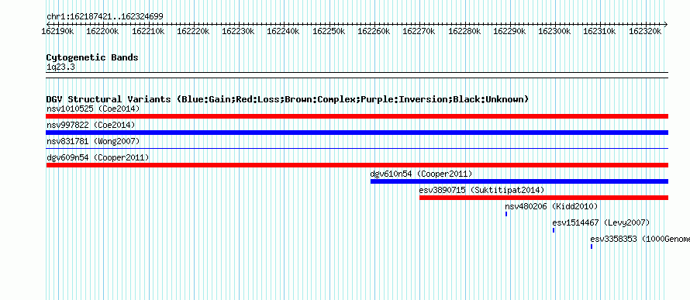This screenshot has height=300, width=690.
Task: Click the 162310k ruler tick label
Action: click(599, 31)
